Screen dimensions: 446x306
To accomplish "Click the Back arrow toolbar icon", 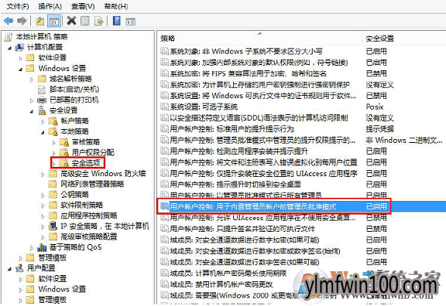I will coord(9,21).
